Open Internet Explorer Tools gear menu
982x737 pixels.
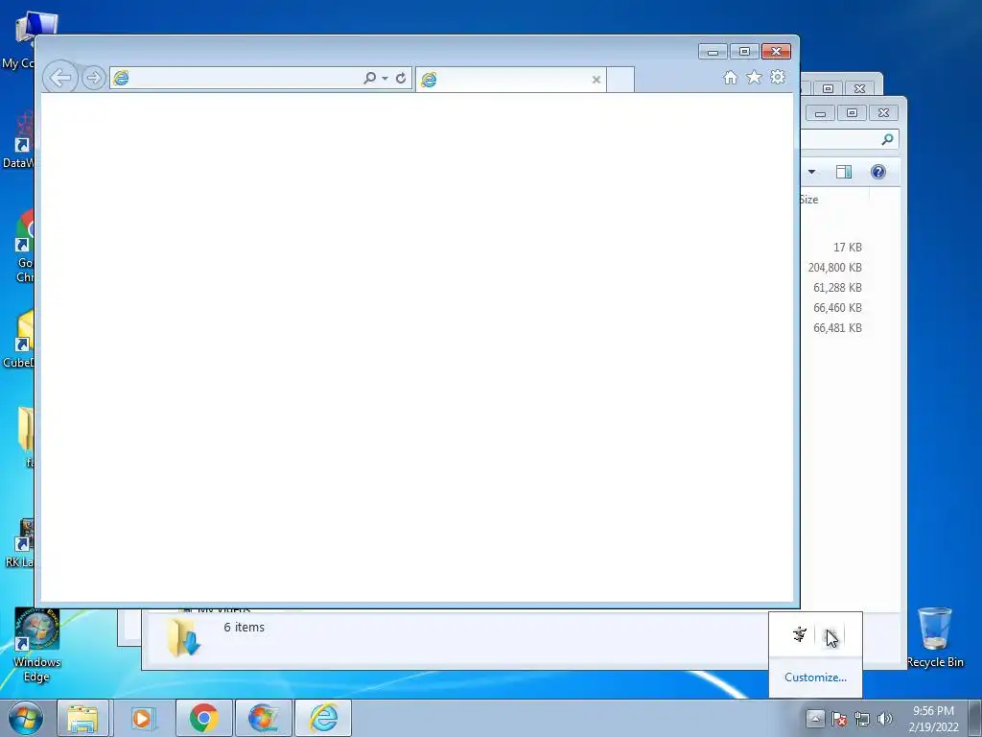pyautogui.click(x=778, y=77)
